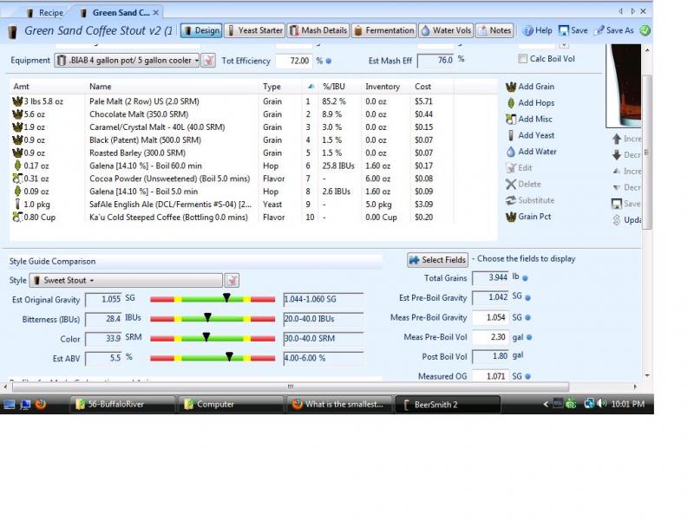Click the tab list left arrow
Screen dimensions: 694x520
click(620, 11)
